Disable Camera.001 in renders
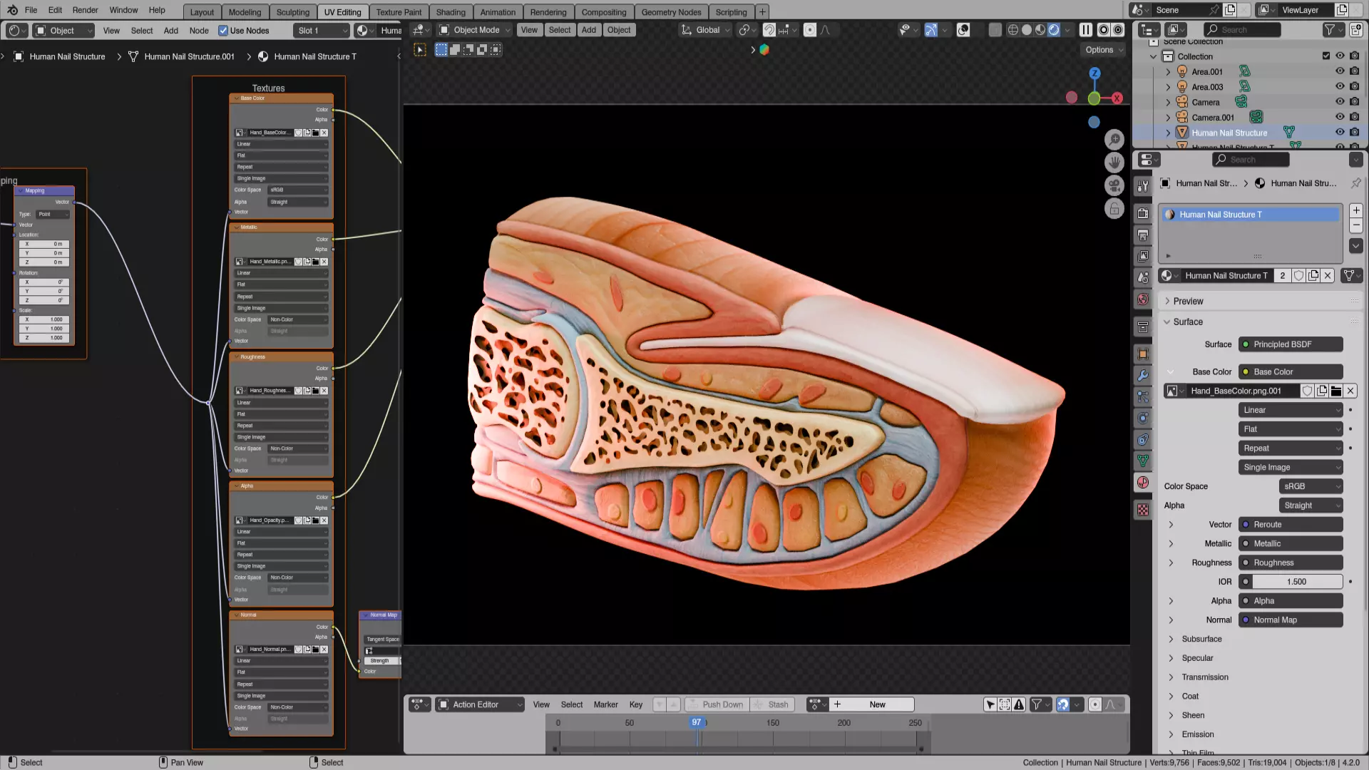The image size is (1369, 770). [1355, 117]
